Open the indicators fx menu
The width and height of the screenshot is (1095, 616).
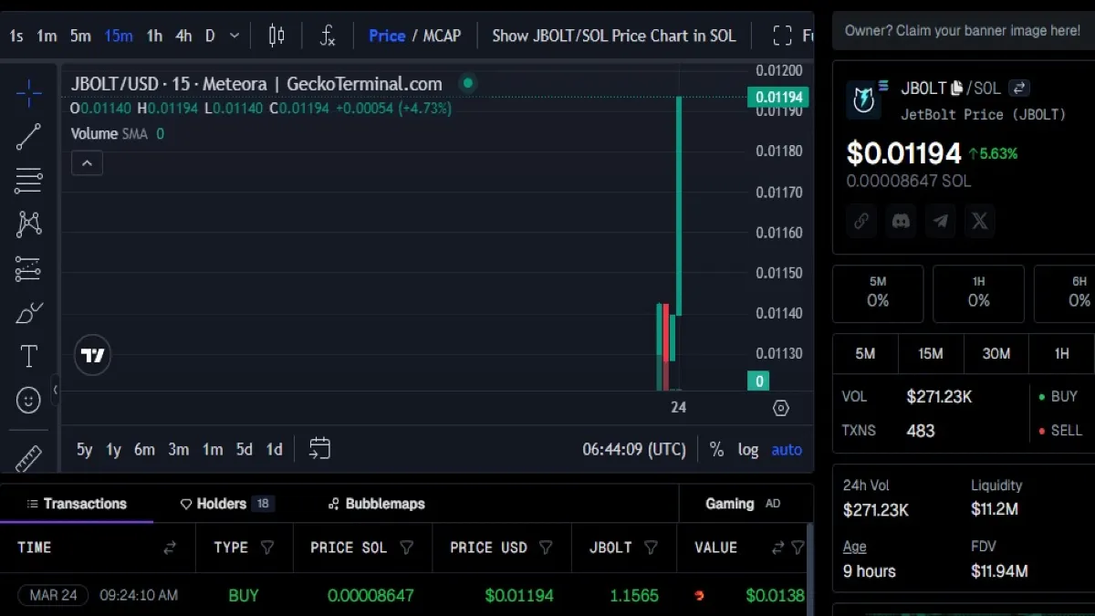(x=328, y=36)
